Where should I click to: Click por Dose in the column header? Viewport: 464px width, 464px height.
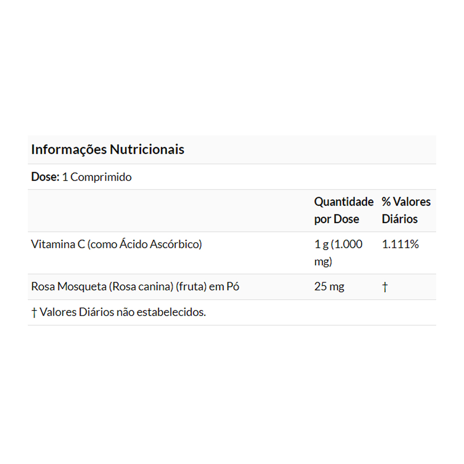pos(336,219)
